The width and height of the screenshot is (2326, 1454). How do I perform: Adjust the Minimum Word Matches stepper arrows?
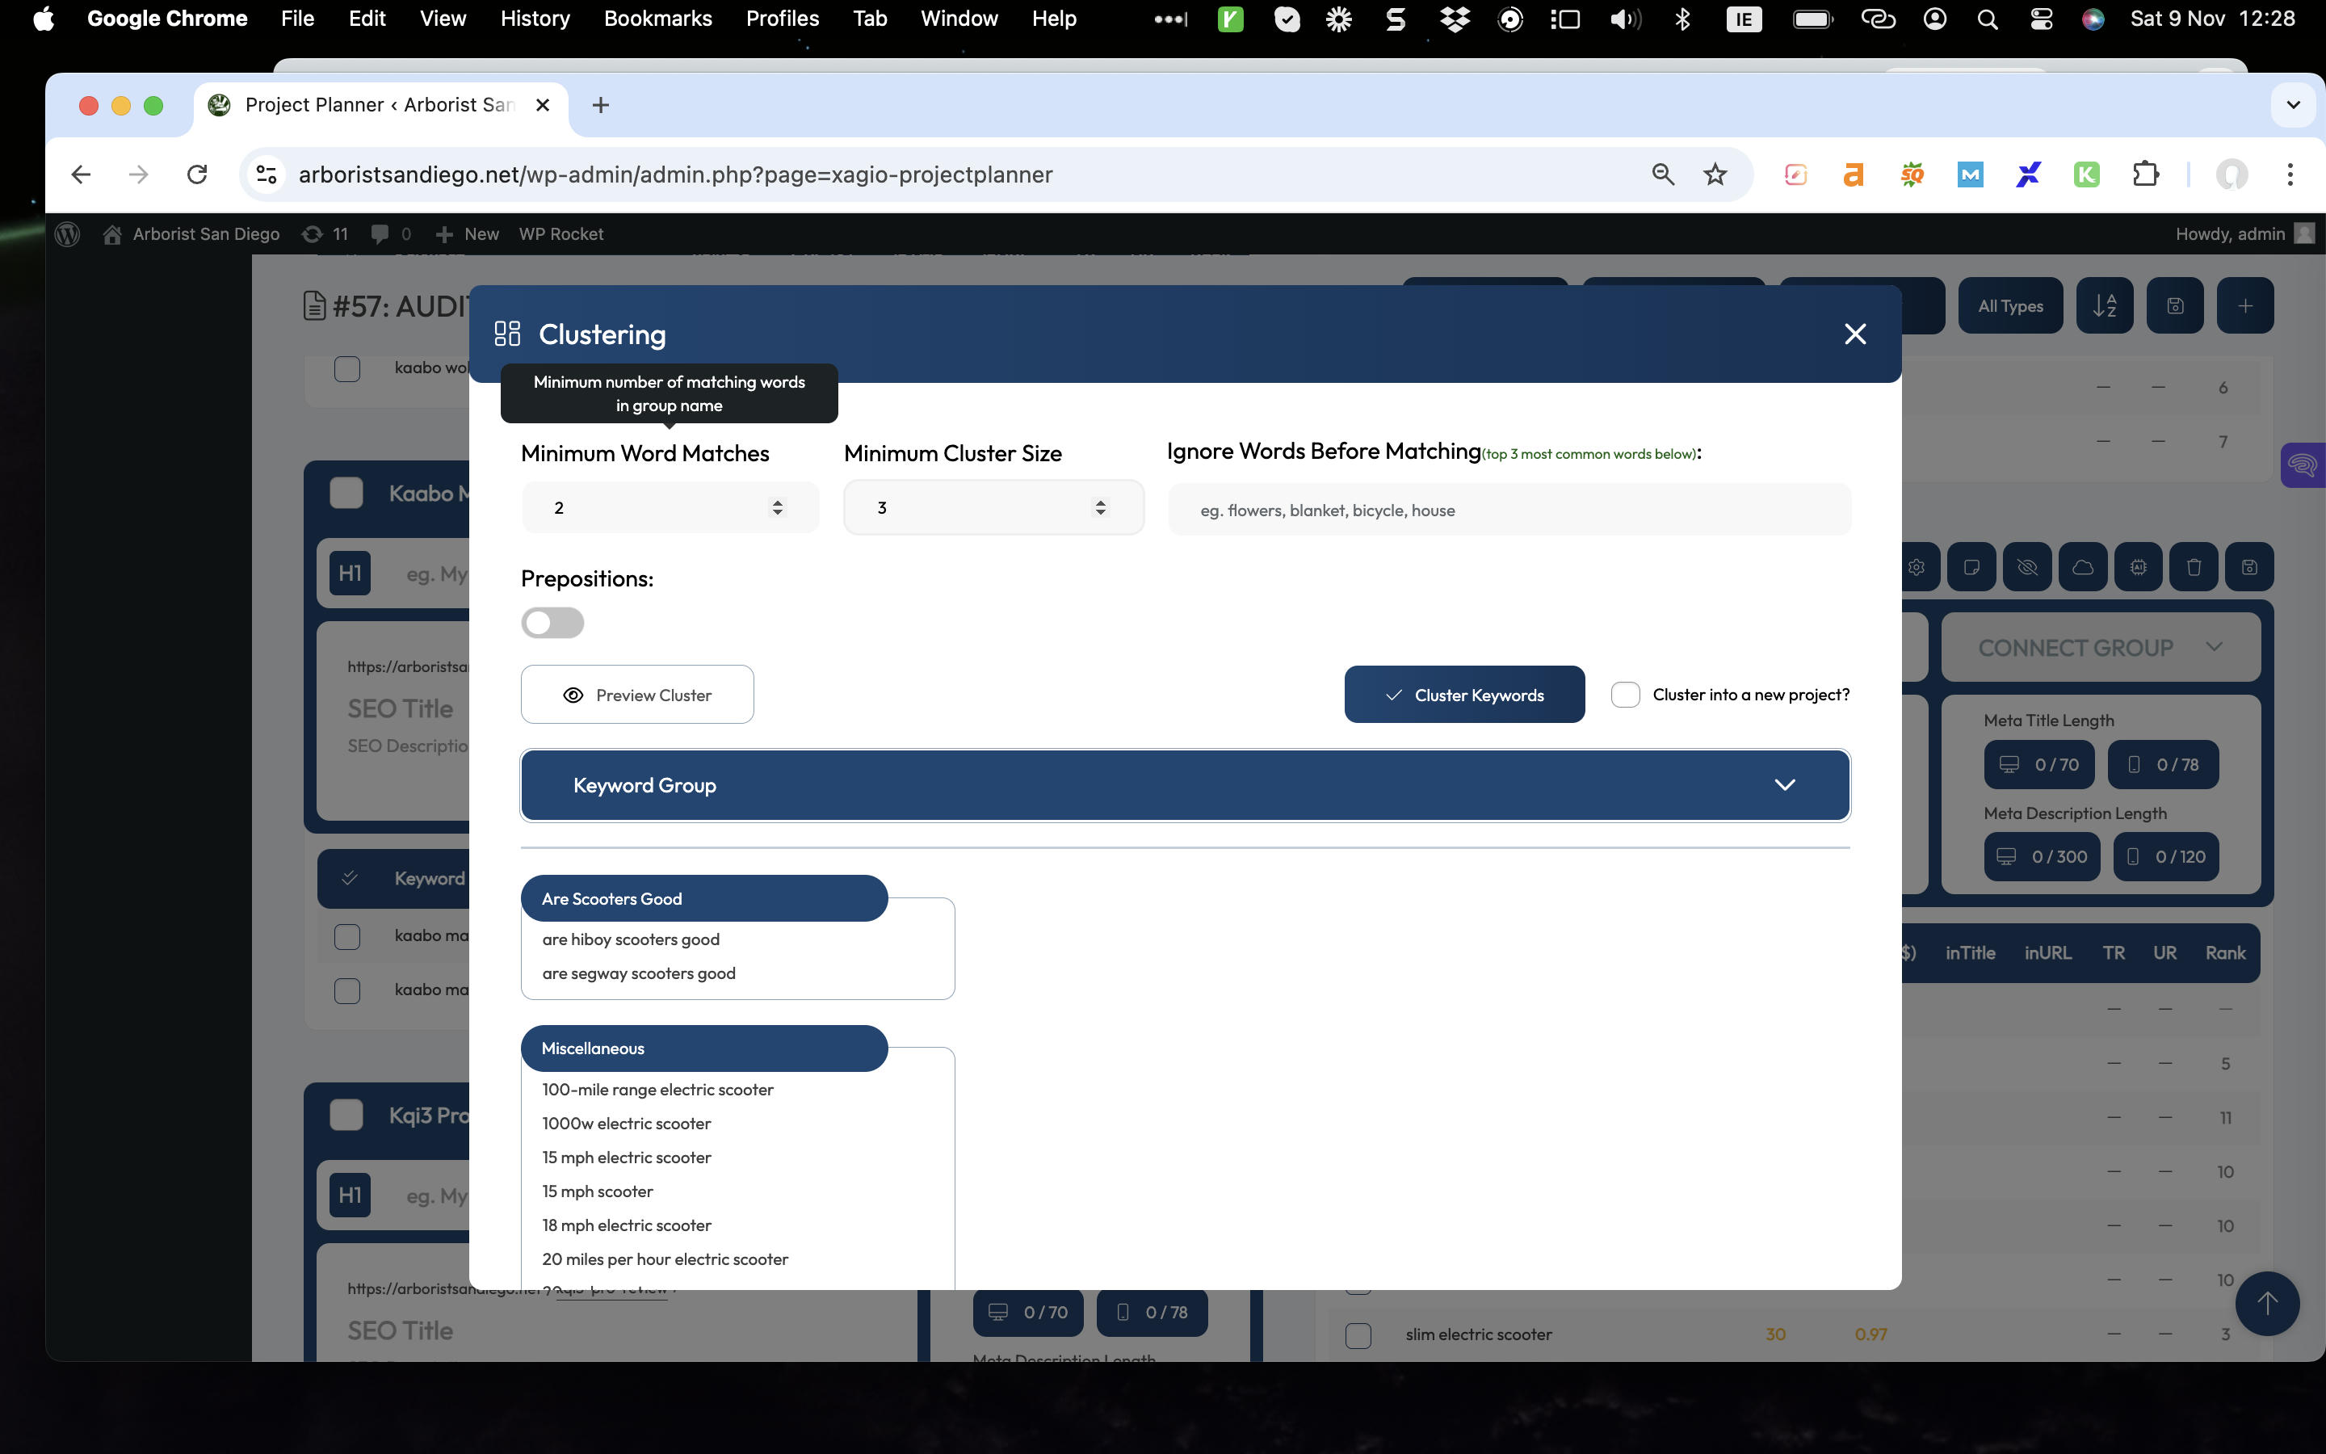[777, 506]
